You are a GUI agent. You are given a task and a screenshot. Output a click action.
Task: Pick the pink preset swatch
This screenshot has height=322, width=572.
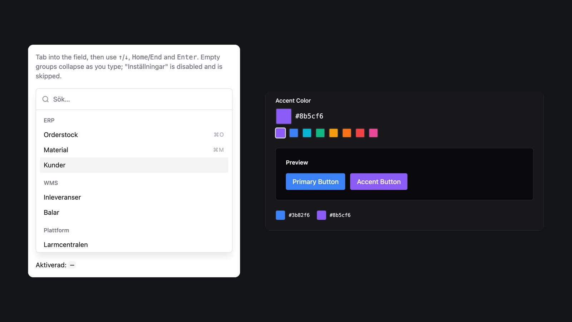coord(373,133)
